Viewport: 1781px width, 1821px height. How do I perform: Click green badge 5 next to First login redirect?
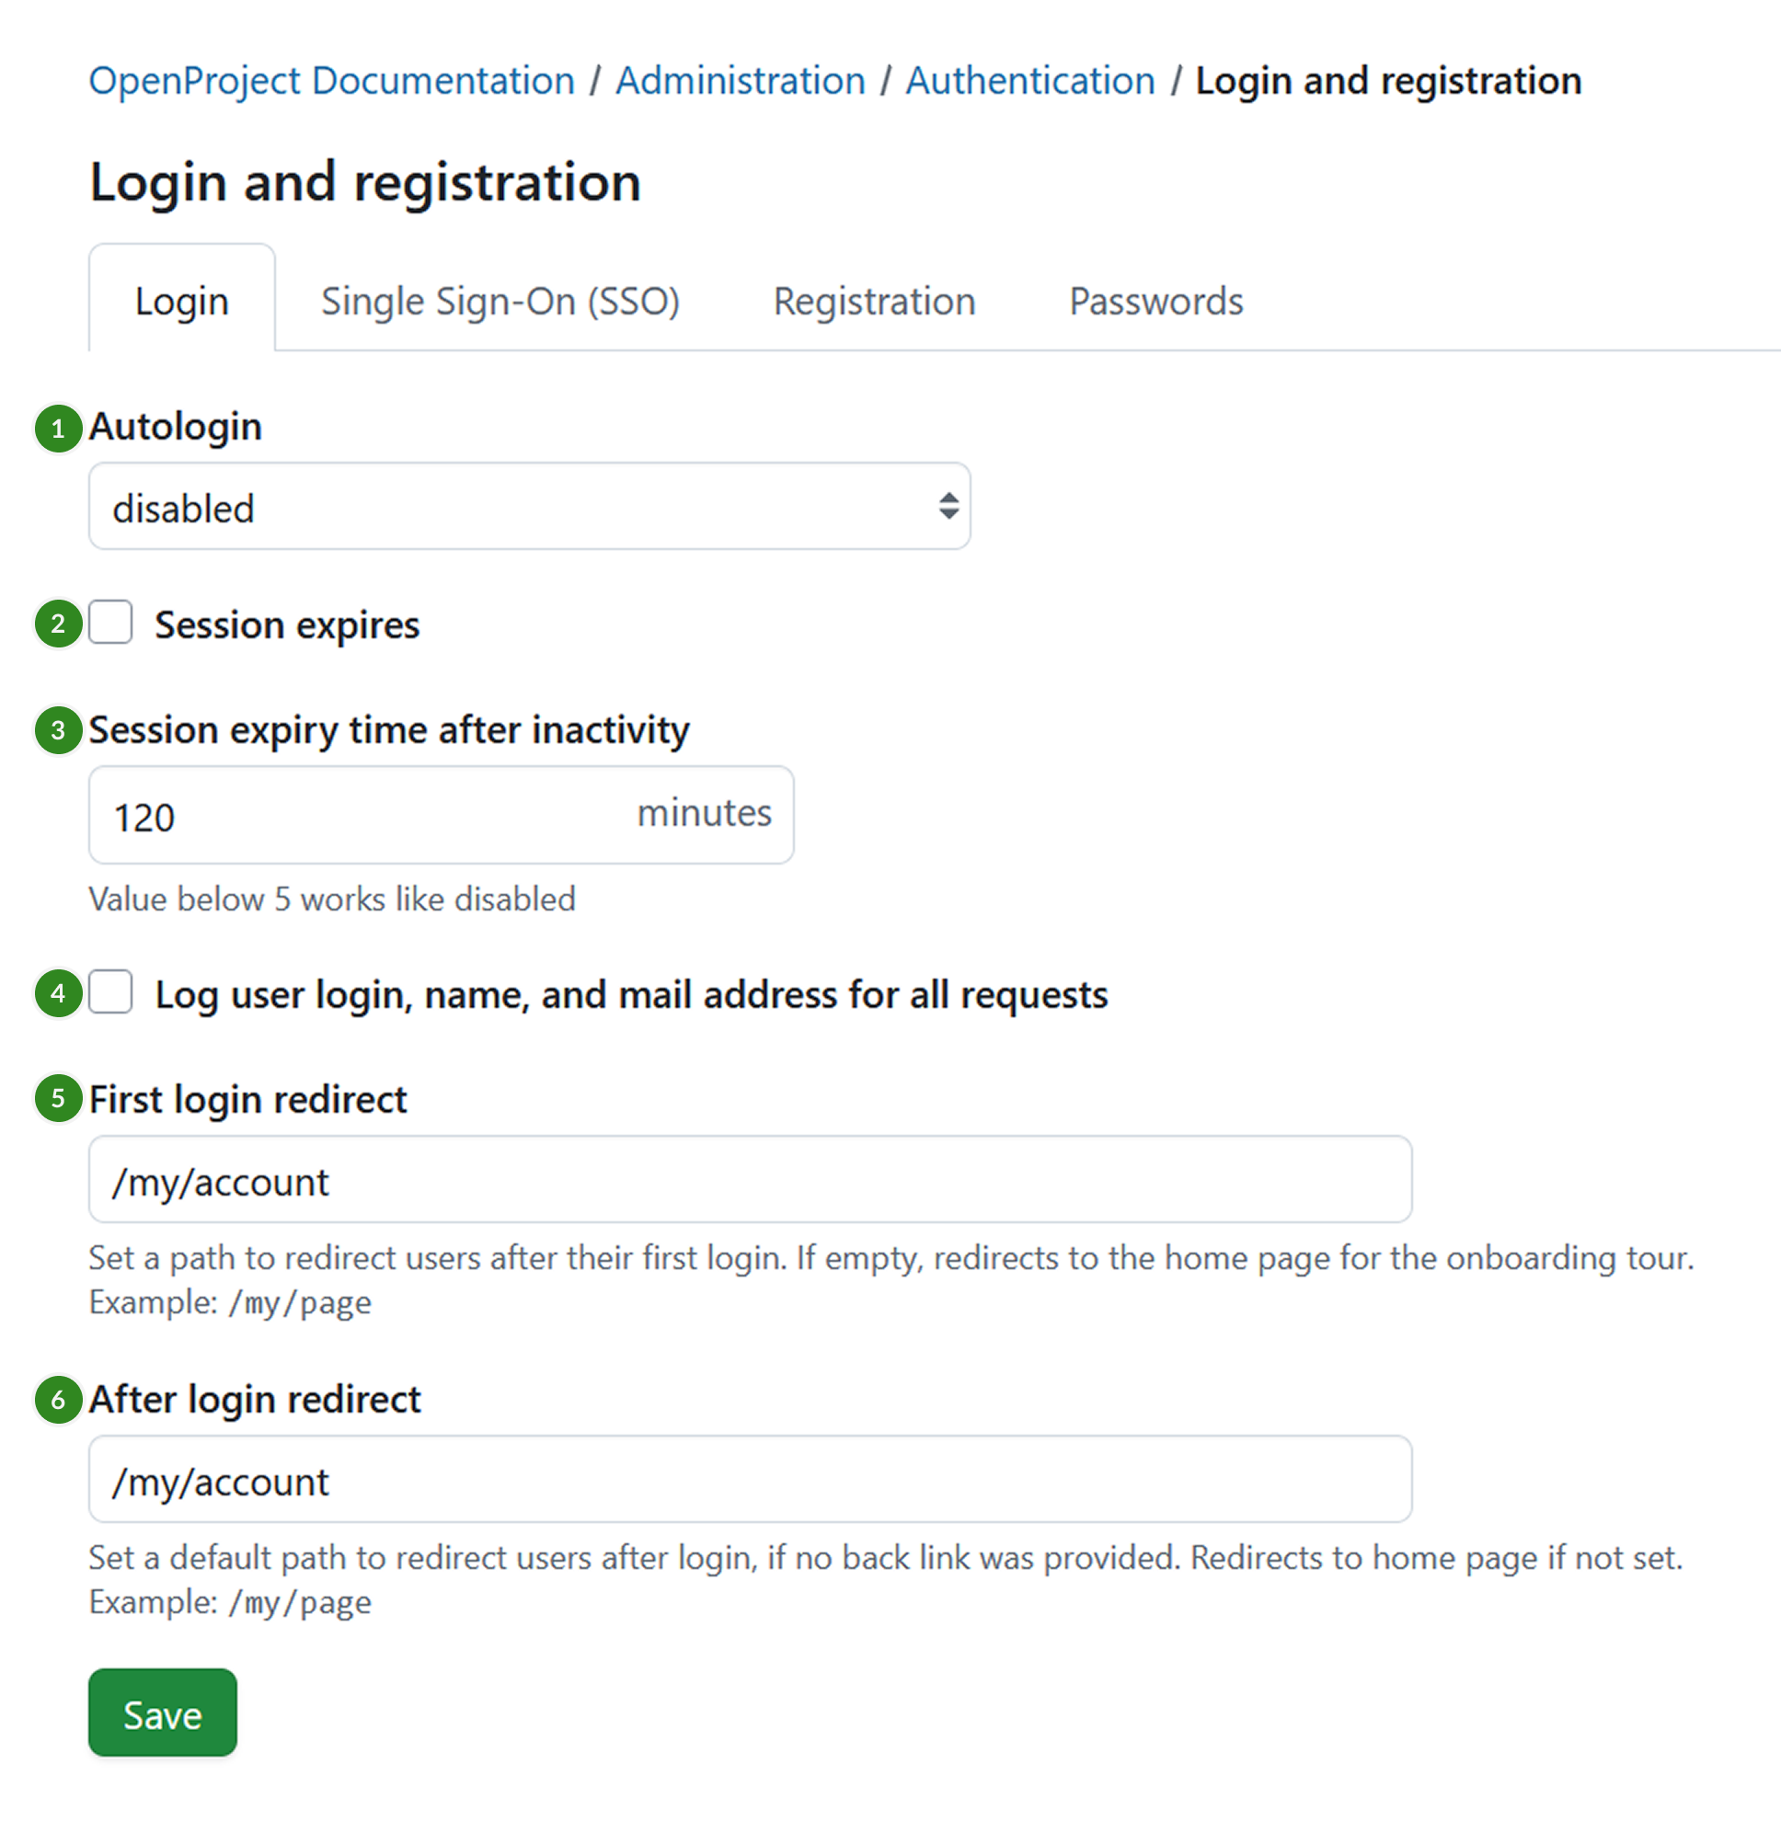(58, 1100)
